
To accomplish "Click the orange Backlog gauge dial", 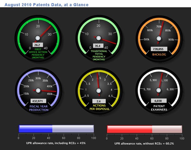I will click(159, 39).
